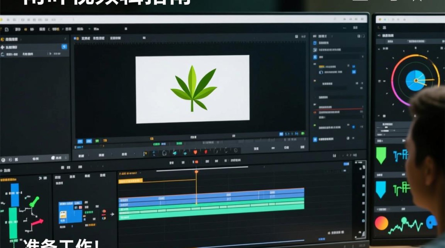Click the blue button at the preview's lower right
The height and width of the screenshot is (248, 445).
click(281, 134)
